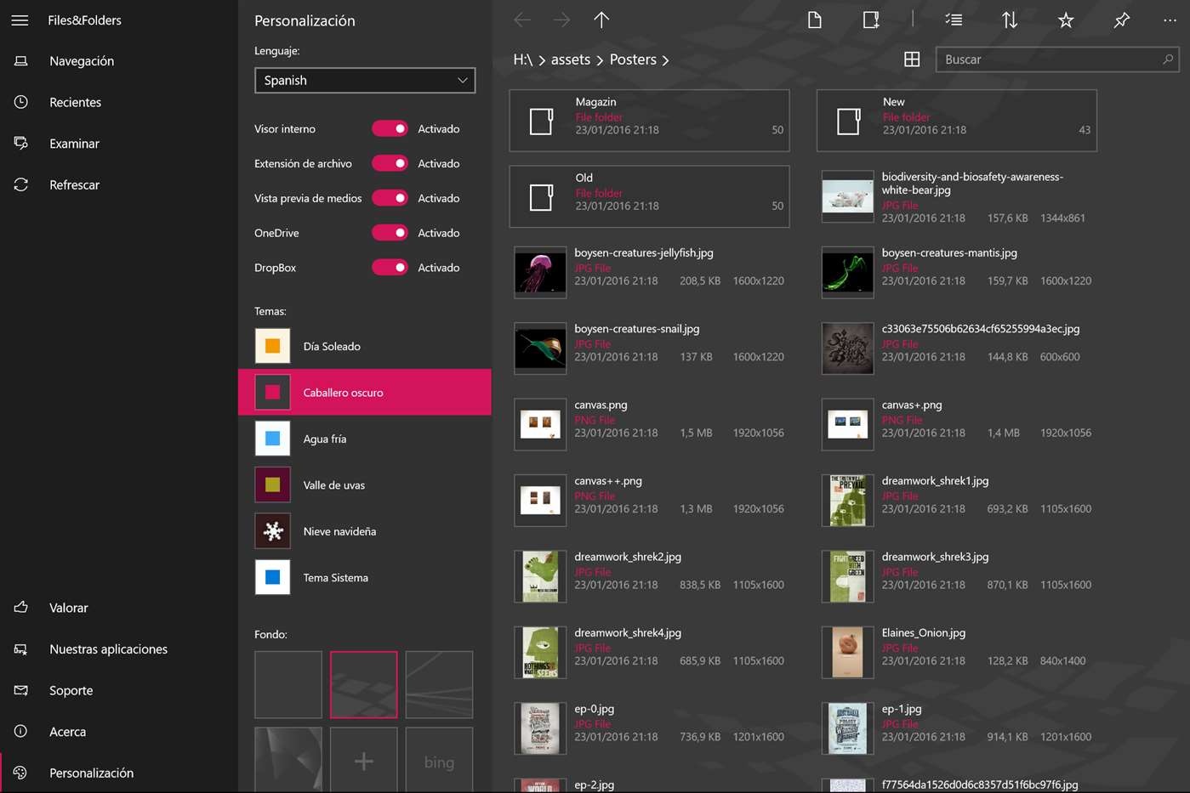
Task: Click the dreamwork_shrek4.jpg file name
Action: point(628,633)
